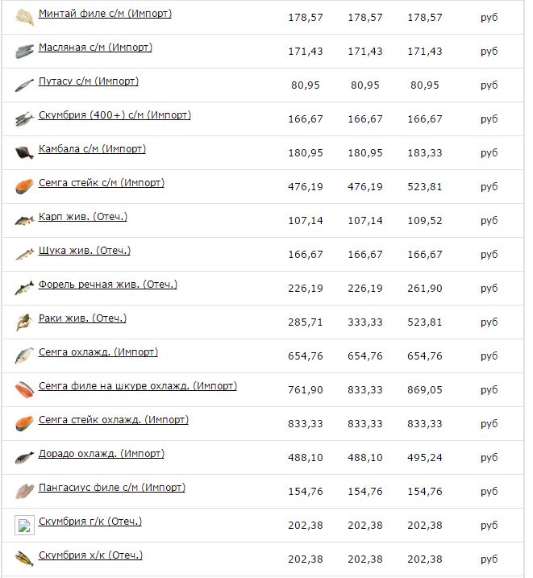Screen dimensions: 533x578
Task: Open the Пангасиус филе с/м (Импорт) link
Action: click(x=112, y=488)
